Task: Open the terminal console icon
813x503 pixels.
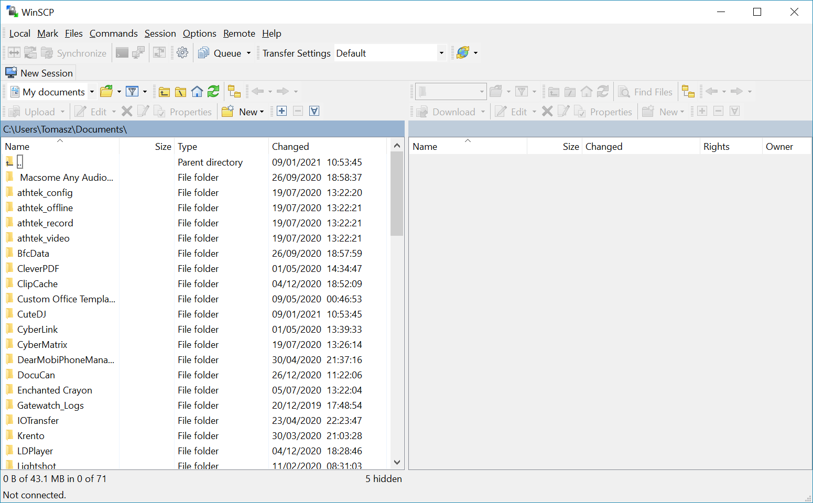Action: pyautogui.click(x=122, y=53)
